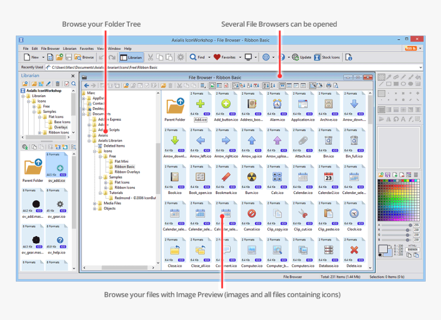Close the Librarian side panel
Screen dimensions: 441x320
click(73, 76)
